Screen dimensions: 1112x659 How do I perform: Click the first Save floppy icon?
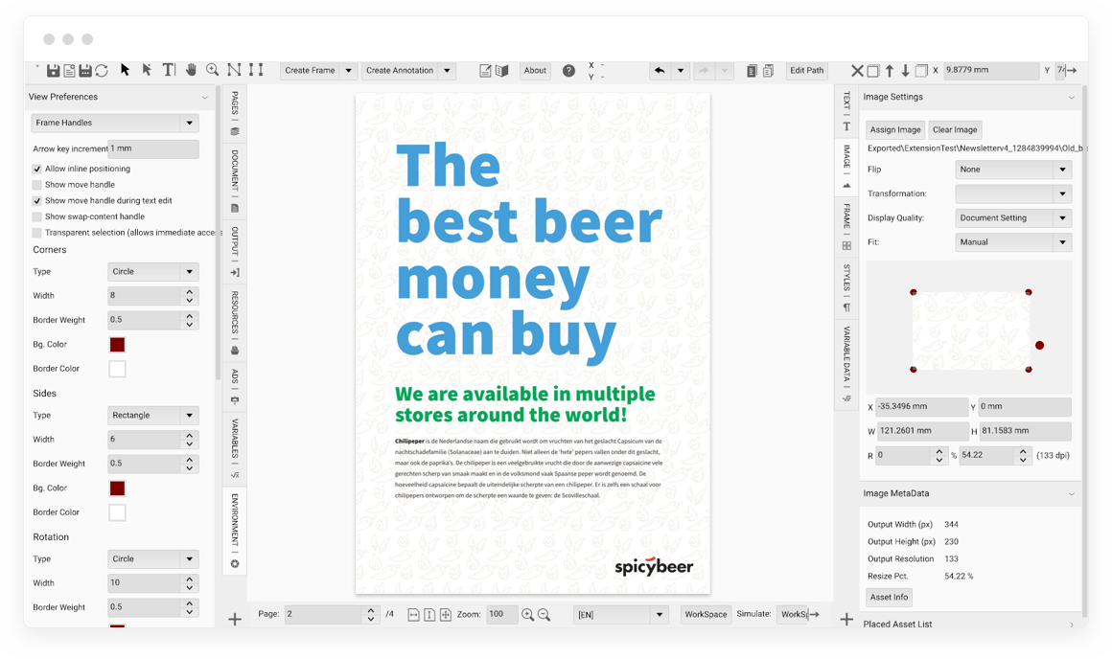53,70
